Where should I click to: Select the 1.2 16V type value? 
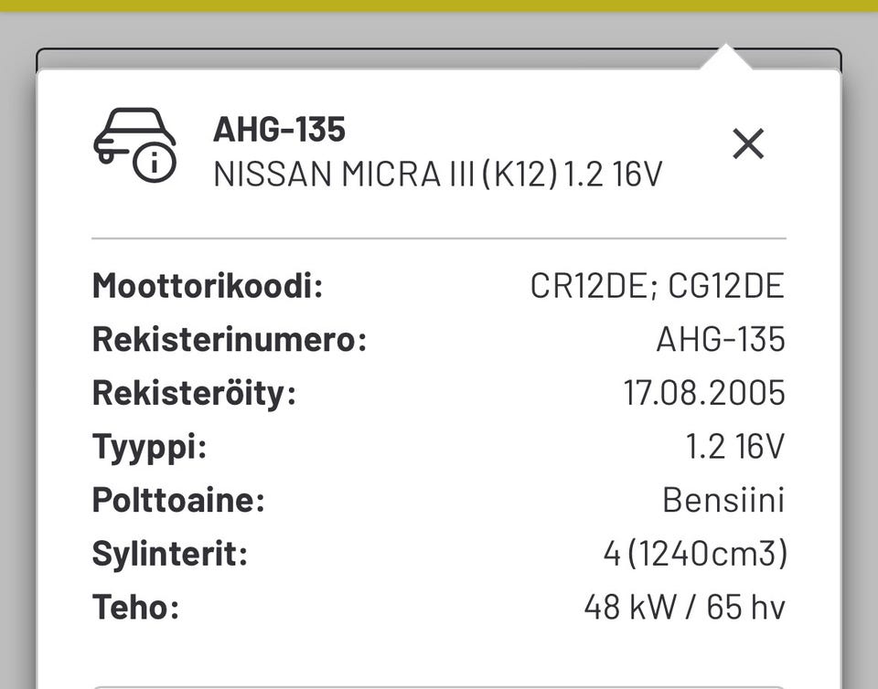pyautogui.click(x=735, y=446)
